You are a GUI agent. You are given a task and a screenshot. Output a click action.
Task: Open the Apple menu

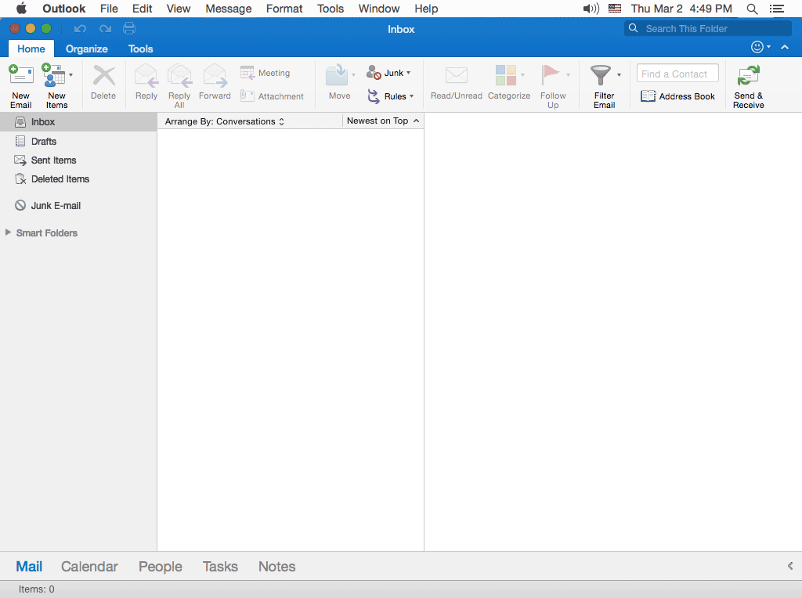pos(21,8)
